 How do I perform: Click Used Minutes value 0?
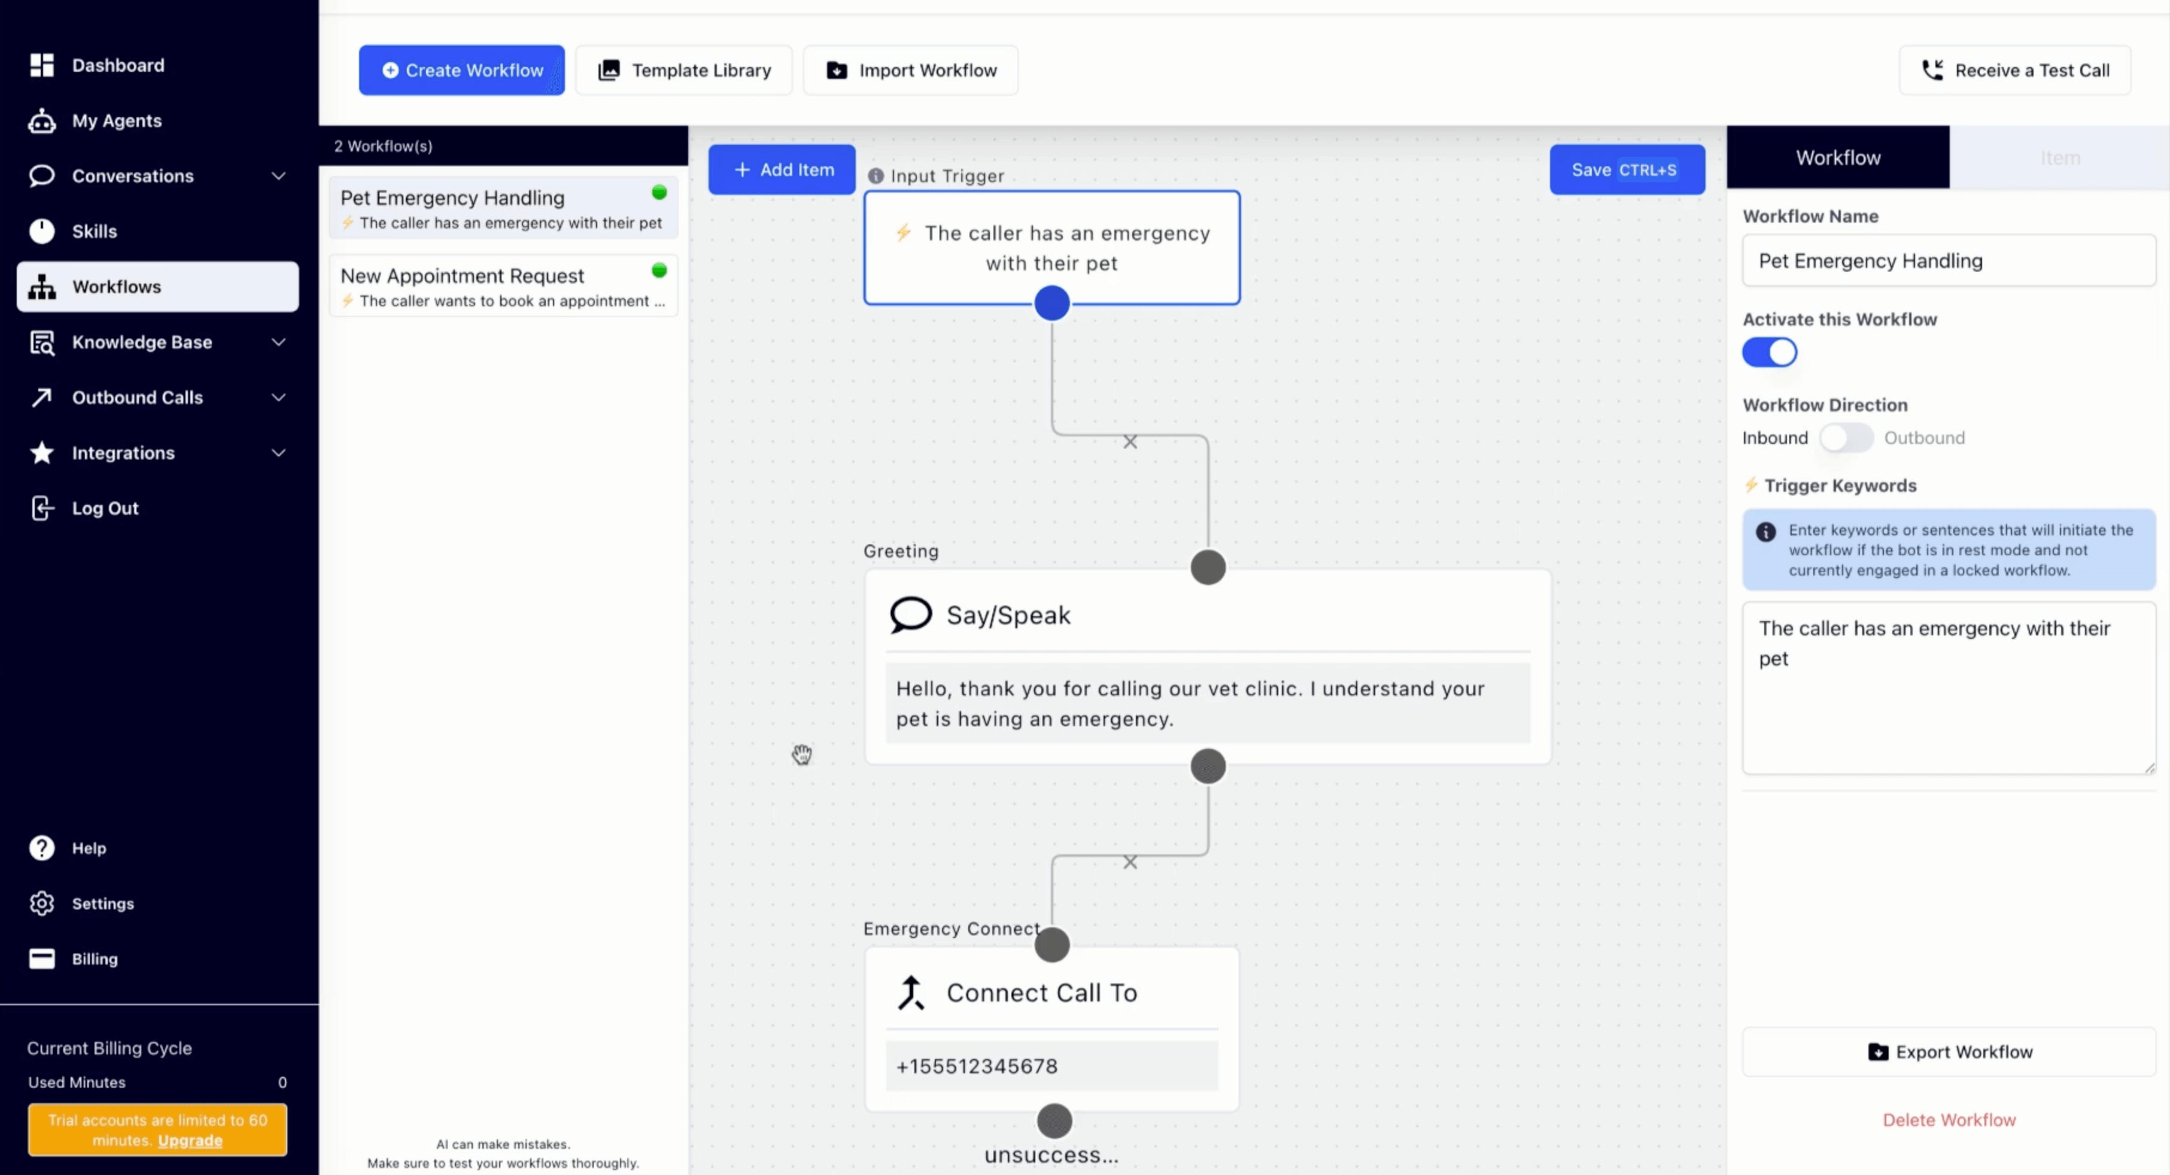pos(282,1082)
